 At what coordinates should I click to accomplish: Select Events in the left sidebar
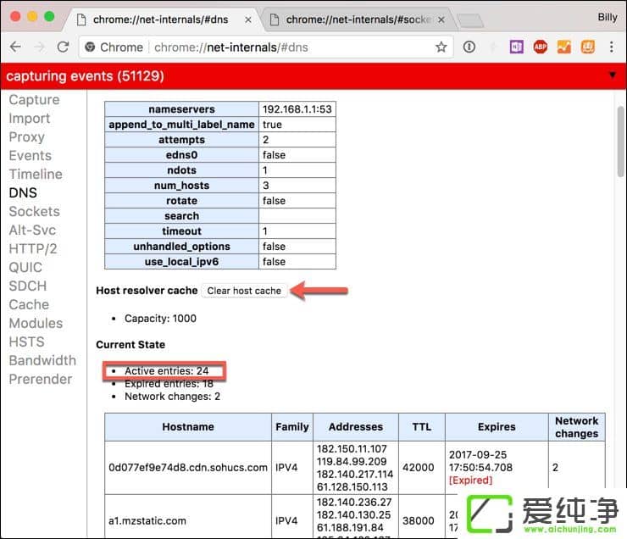coord(30,155)
